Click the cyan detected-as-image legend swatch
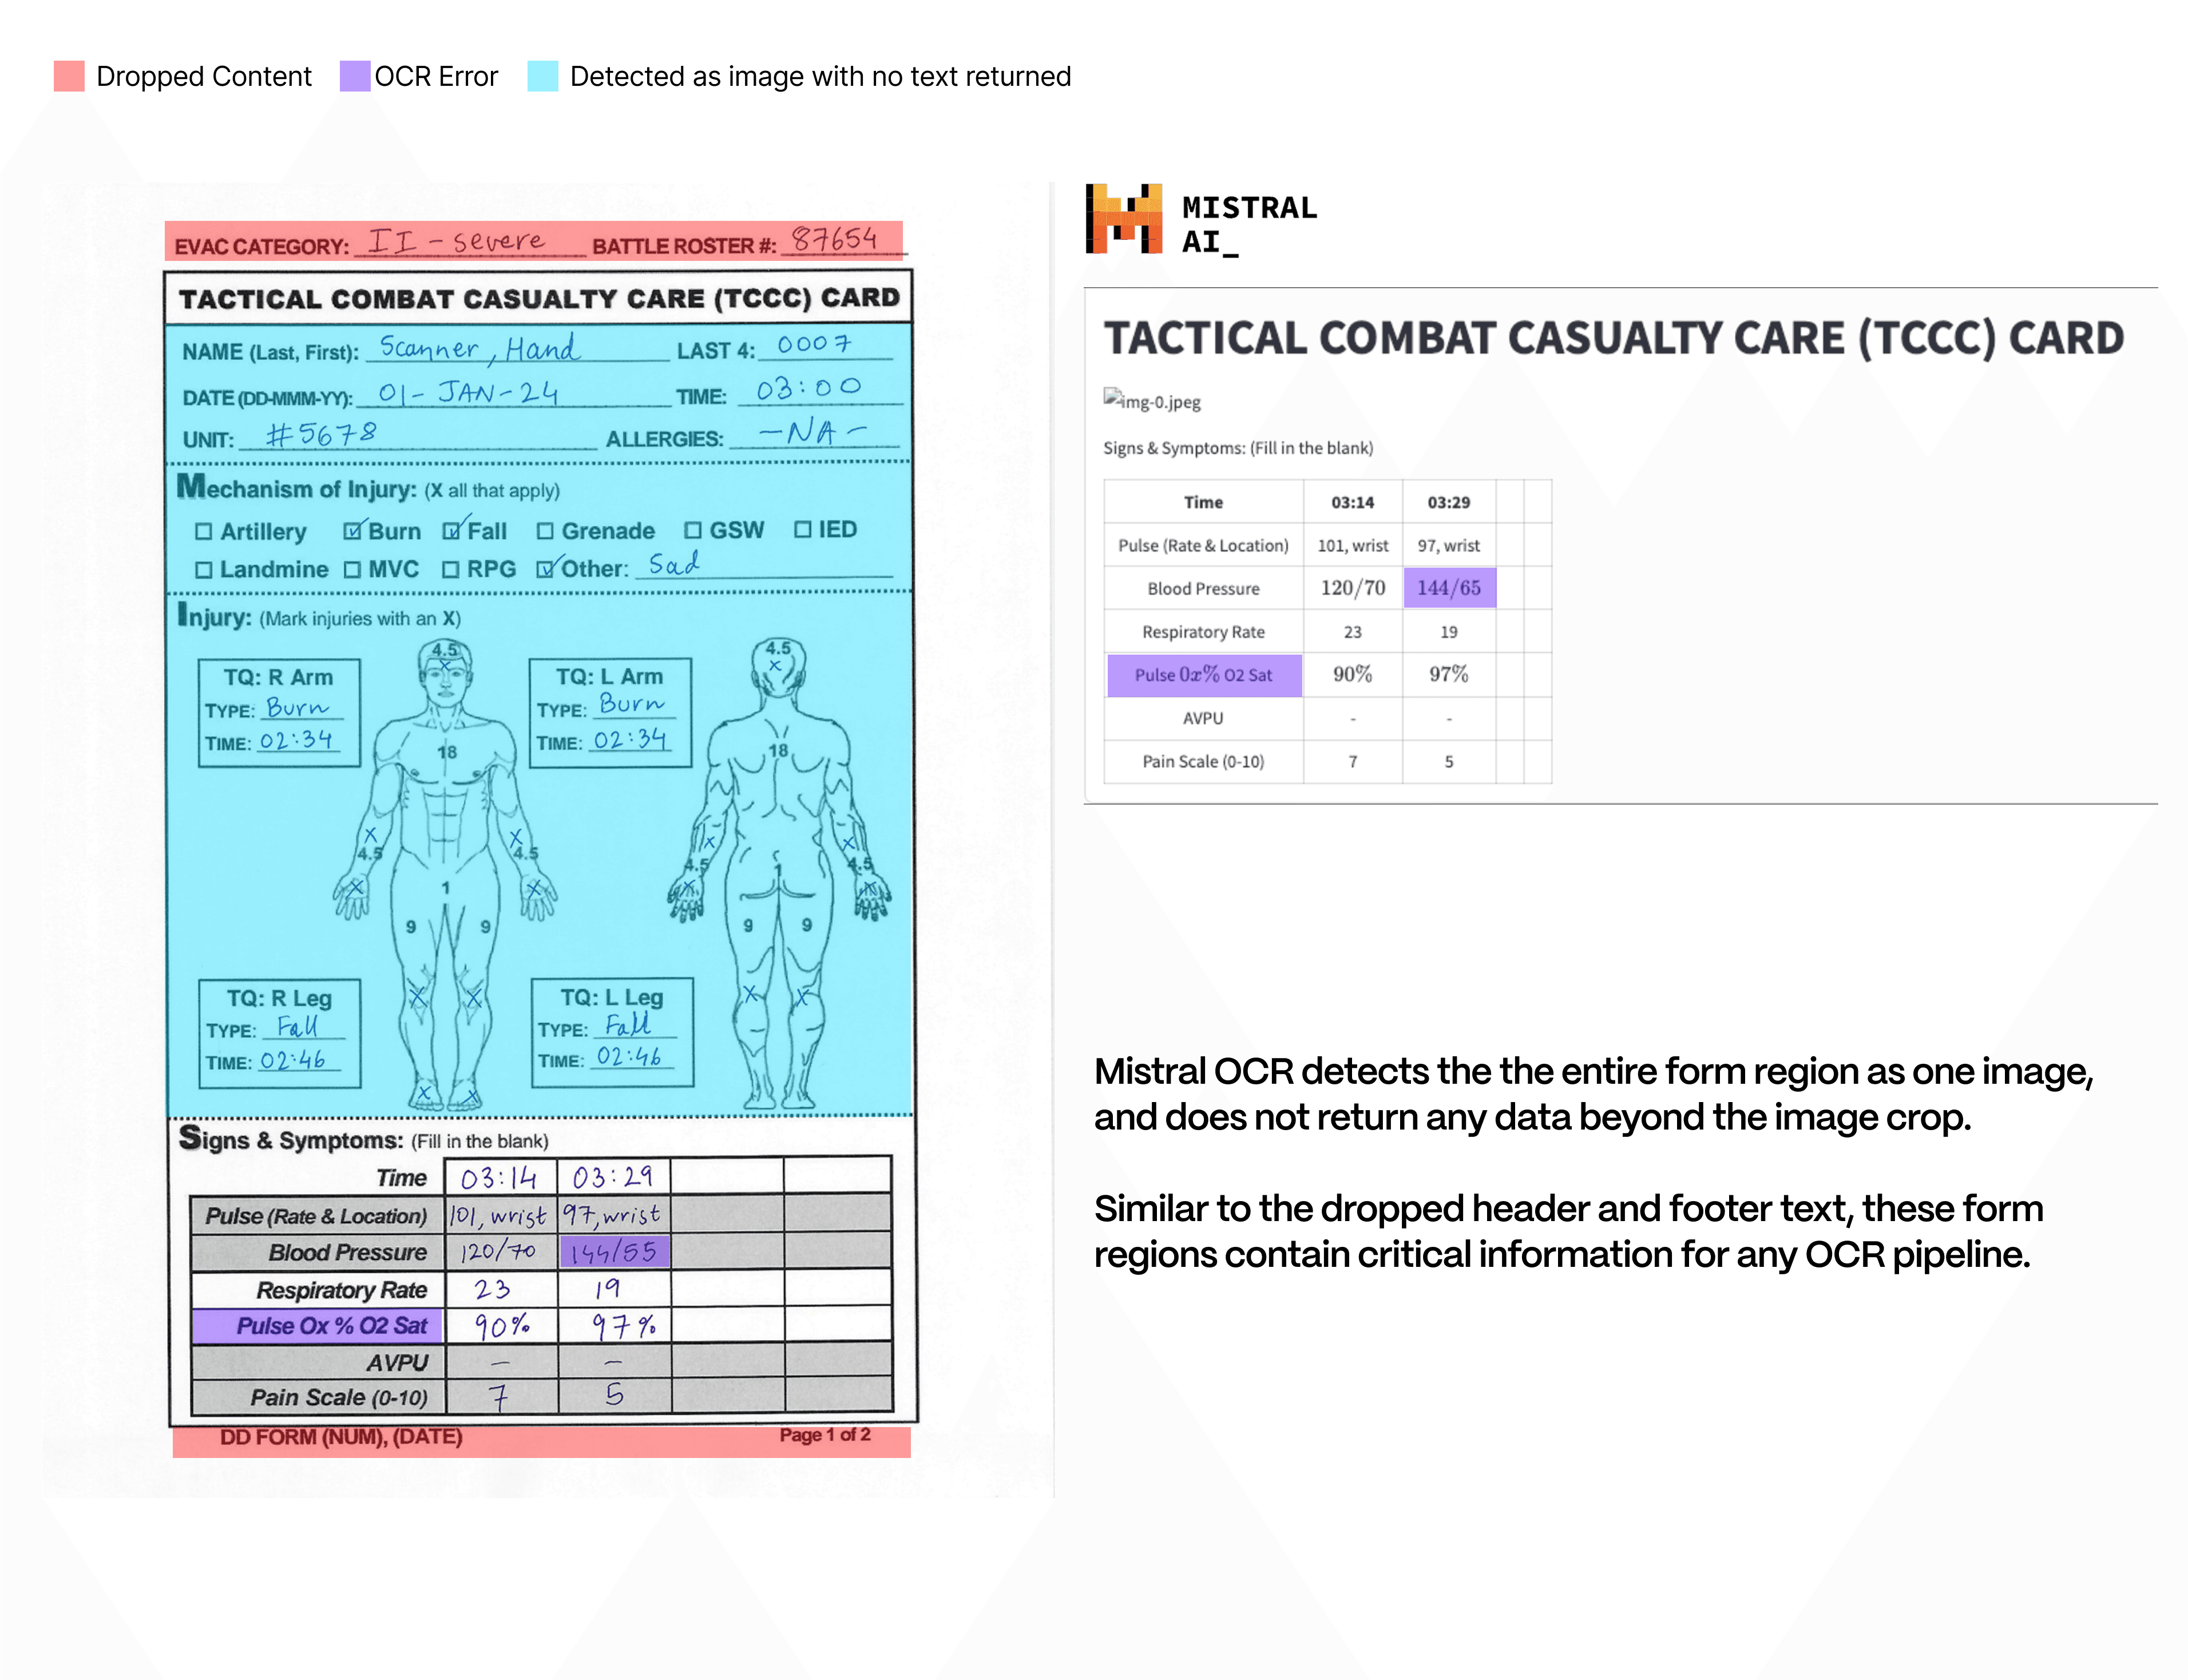Screen dimensions: 2188x1680 (542, 77)
